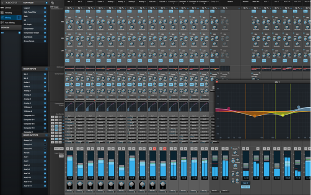Open the Routing page
The image size is (311, 195).
click(x=9, y=13)
